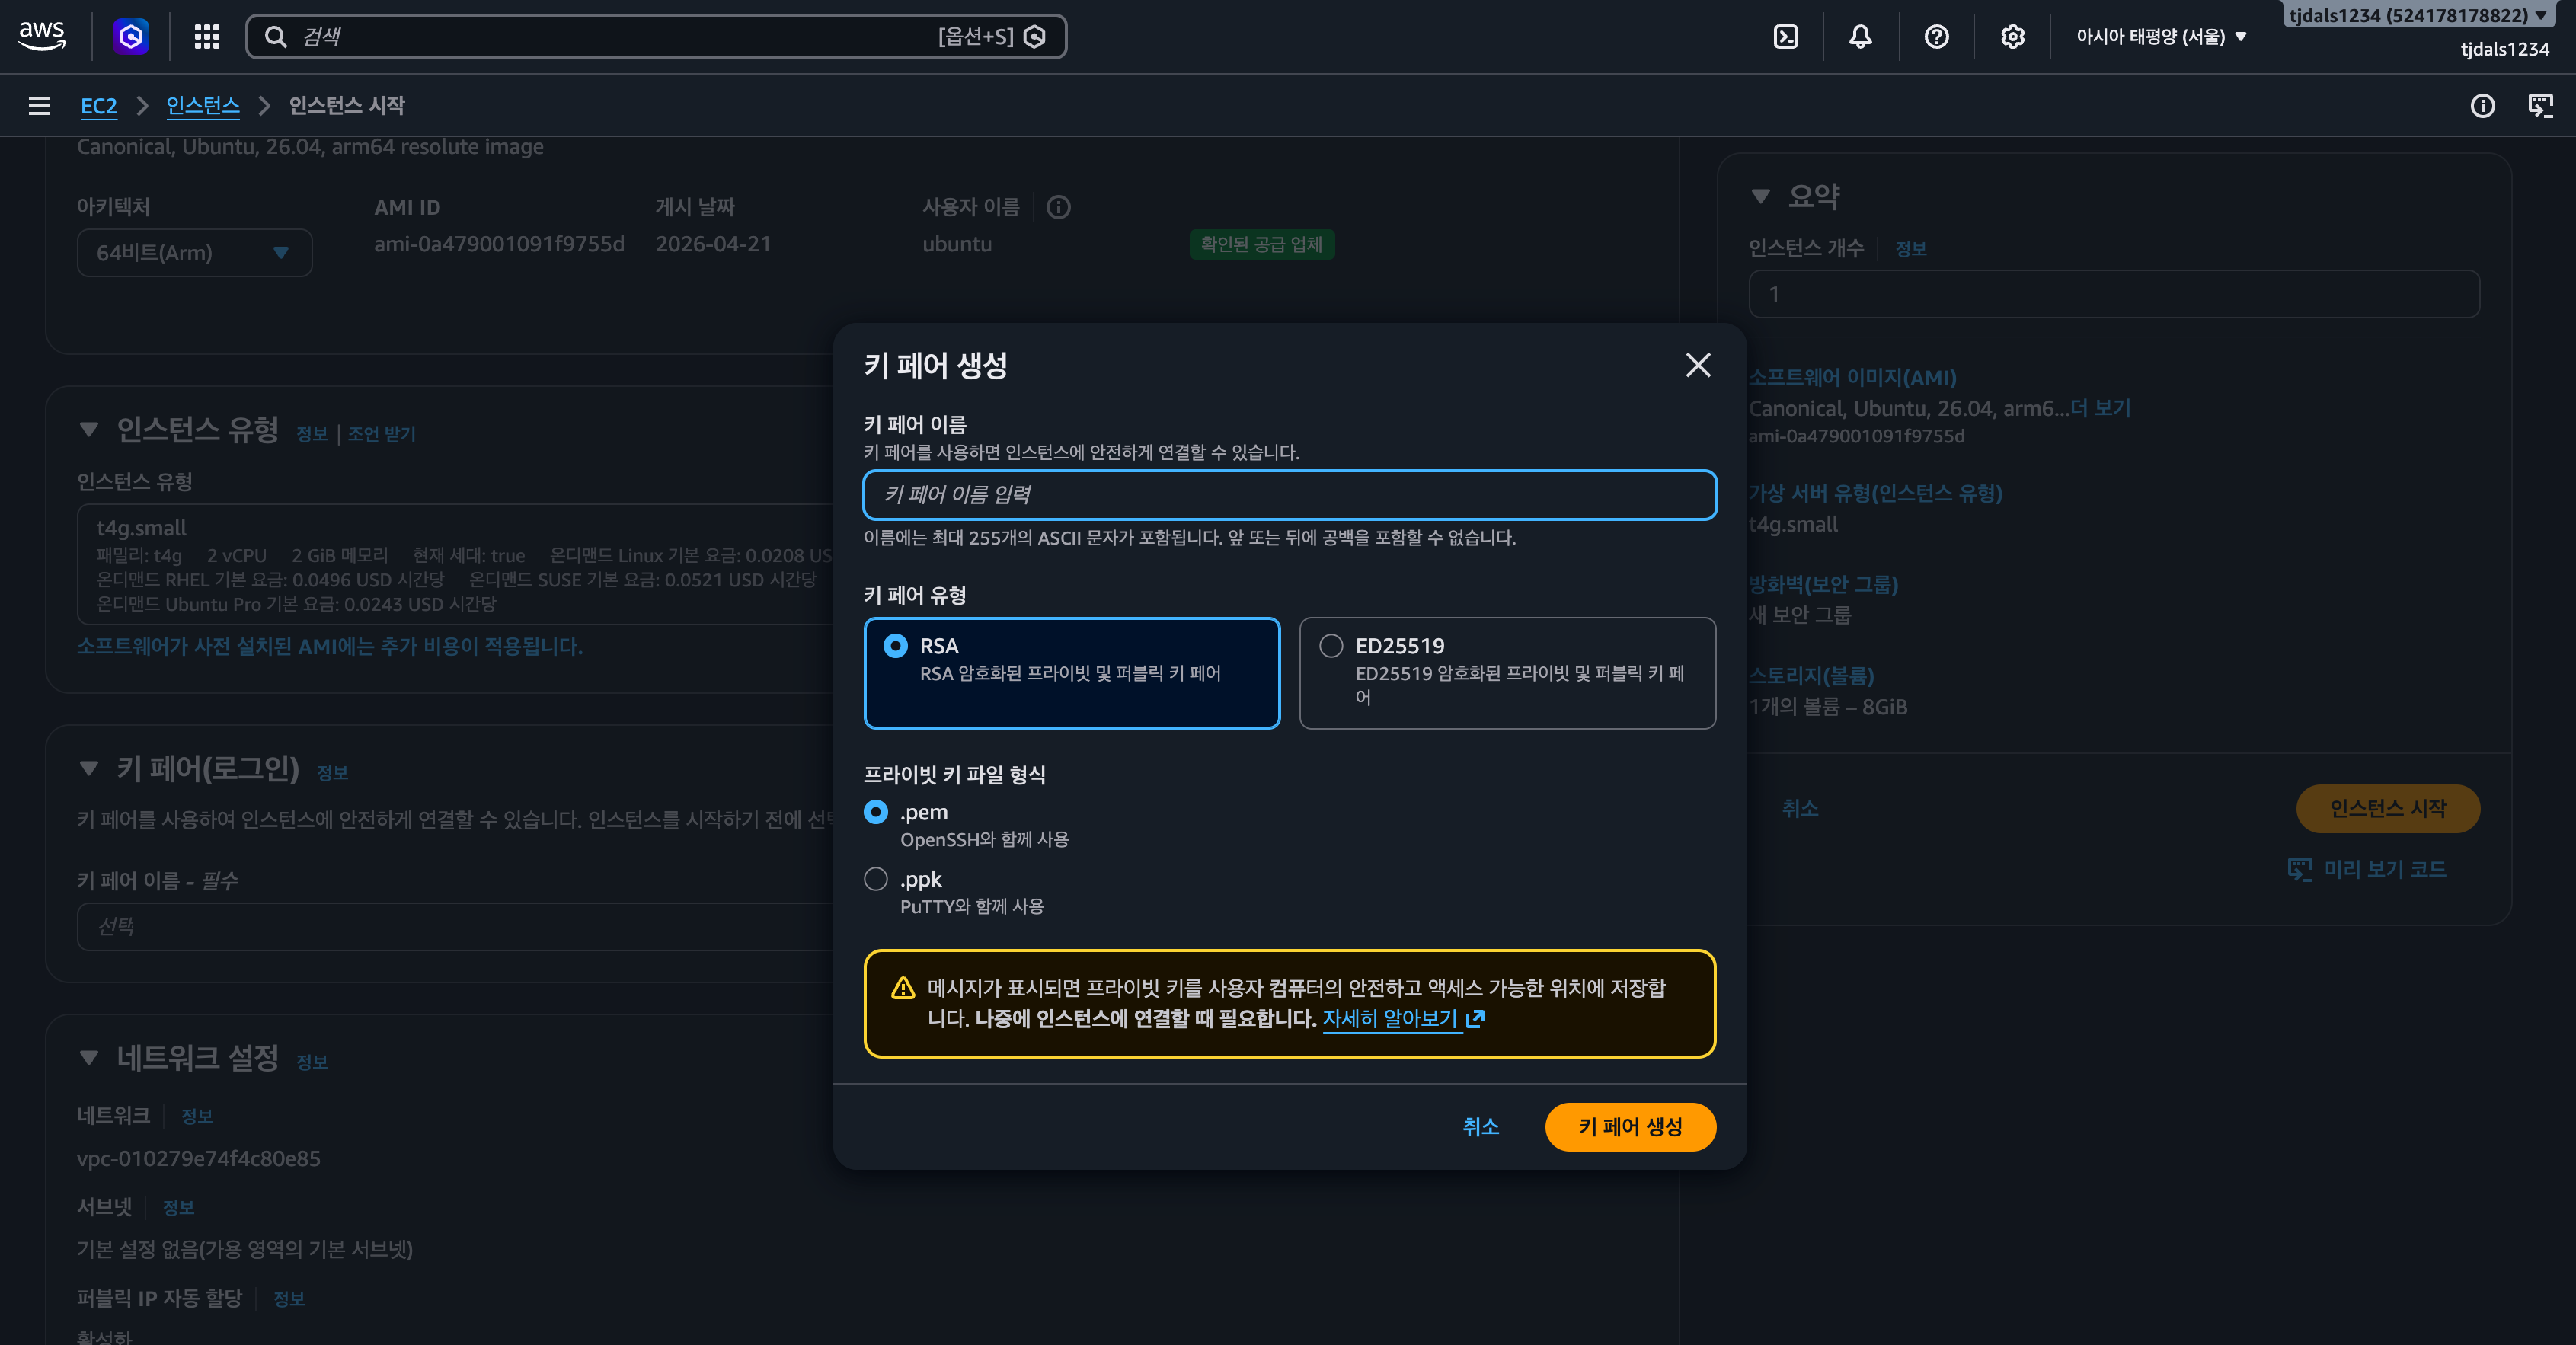This screenshot has height=1345, width=2576.
Task: Click the user name info icon
Action: 1058,207
